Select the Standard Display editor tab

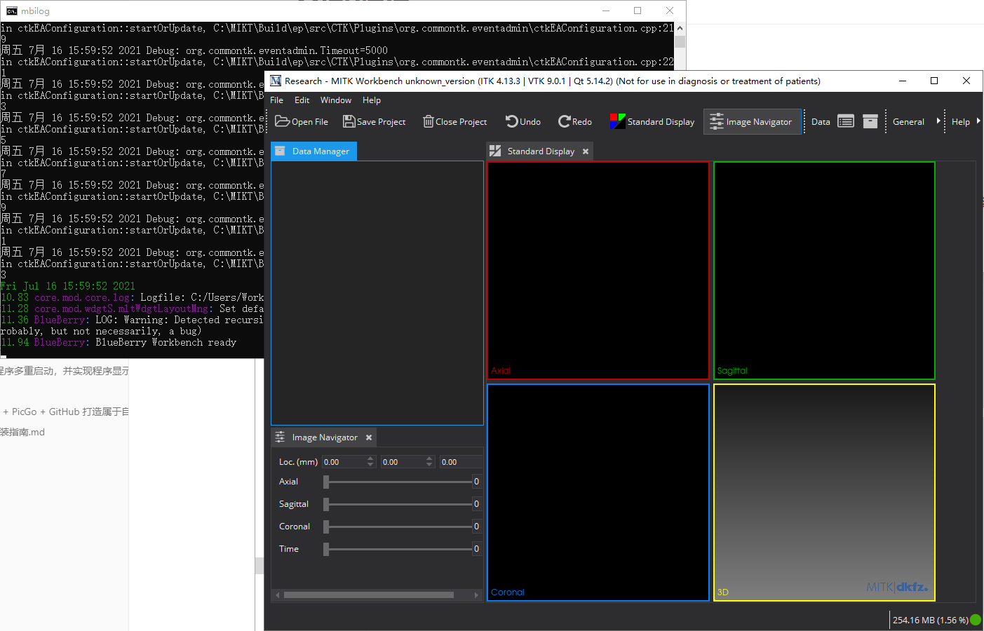(540, 151)
